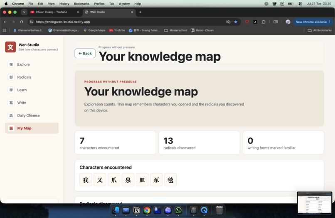Open the character 我 tile

(x=86, y=180)
